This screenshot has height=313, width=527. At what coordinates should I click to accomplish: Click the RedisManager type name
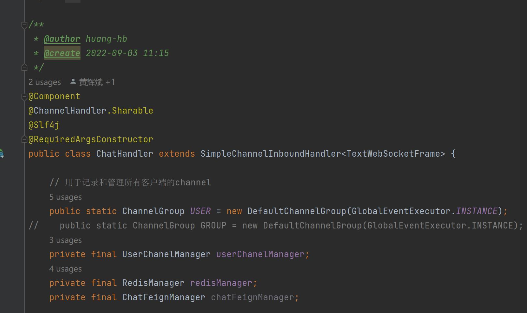(154, 283)
